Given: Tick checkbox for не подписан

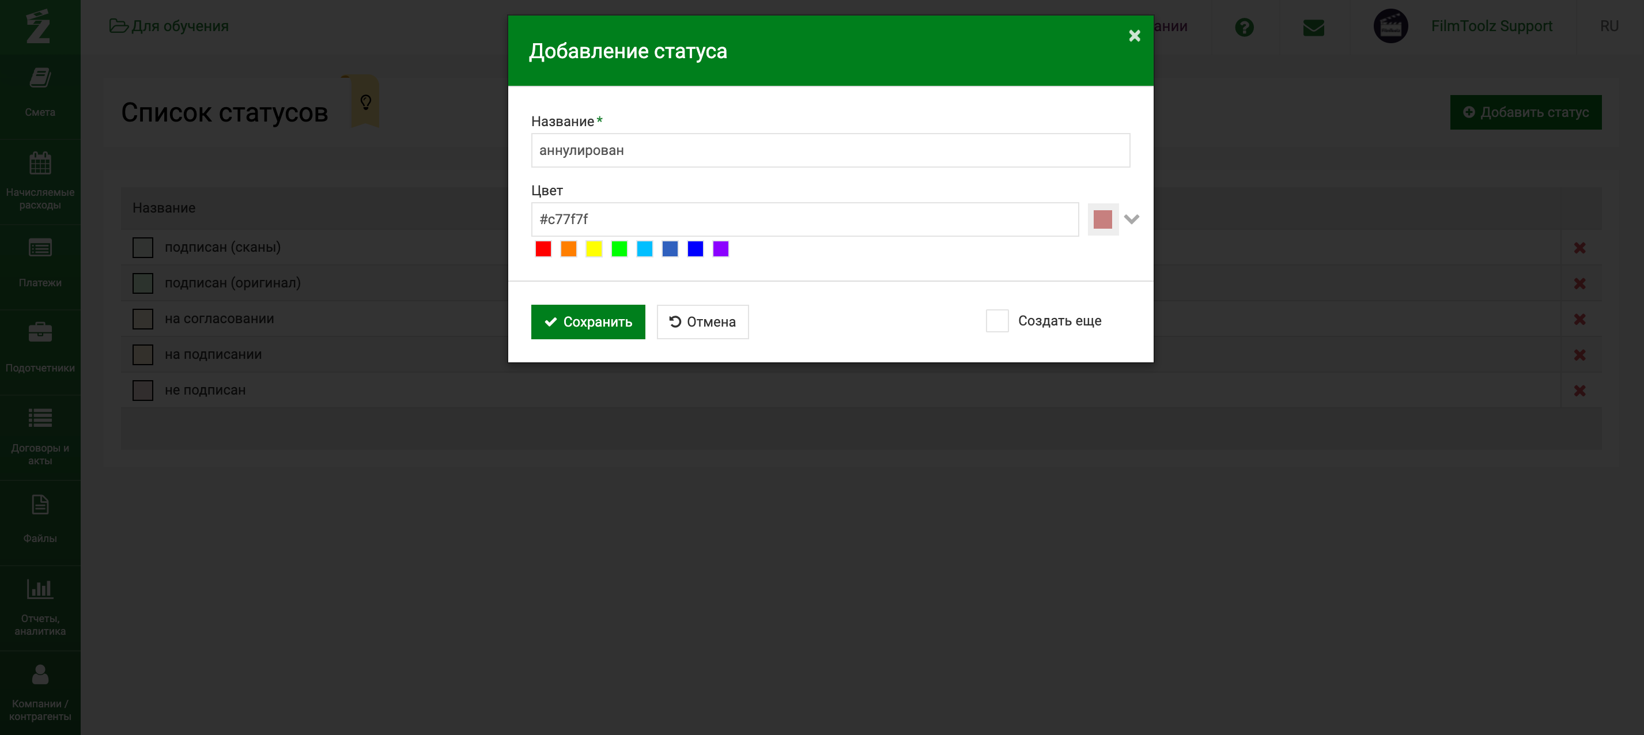Looking at the screenshot, I should (x=143, y=391).
